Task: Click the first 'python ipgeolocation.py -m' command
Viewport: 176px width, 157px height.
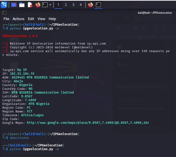Action: [34, 28]
